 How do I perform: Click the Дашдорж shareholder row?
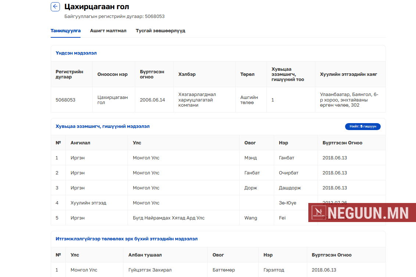click(x=290, y=188)
